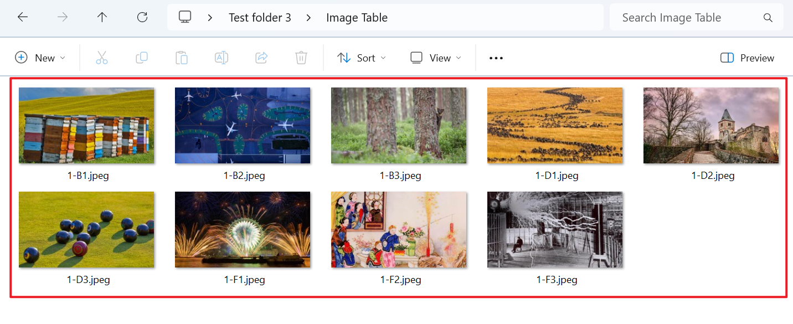Click the Rename icon
The width and height of the screenshot is (793, 324).
(222, 57)
